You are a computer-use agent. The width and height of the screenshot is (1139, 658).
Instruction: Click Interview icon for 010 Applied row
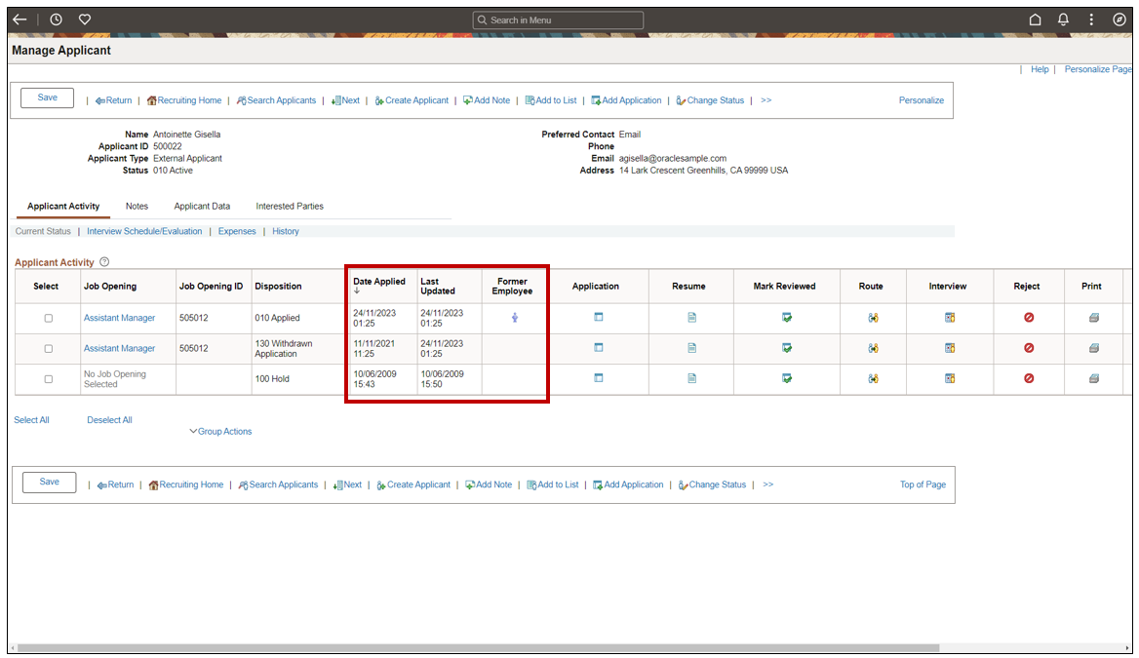click(x=950, y=318)
